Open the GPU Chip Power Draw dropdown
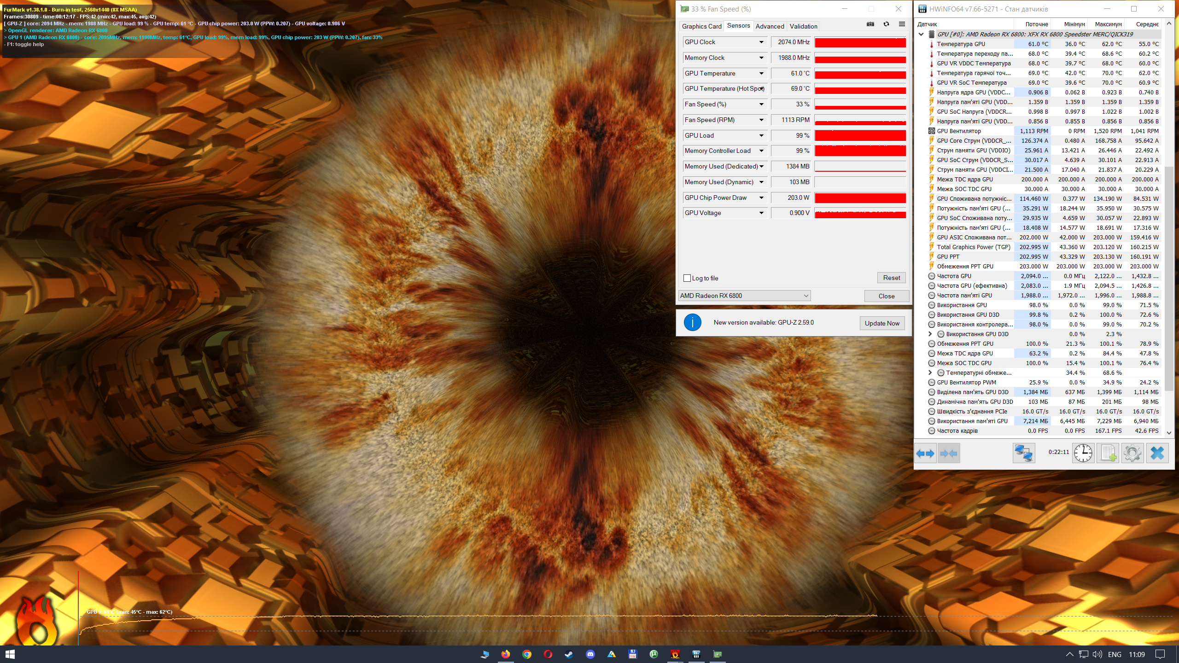 coord(761,198)
